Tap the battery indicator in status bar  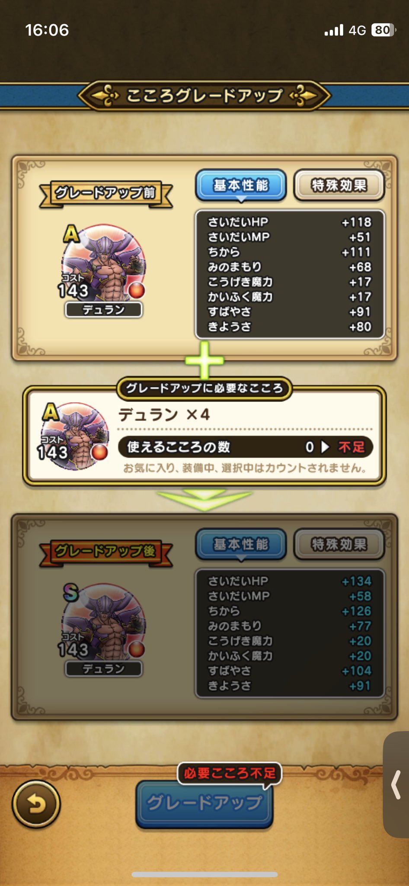[x=383, y=30]
